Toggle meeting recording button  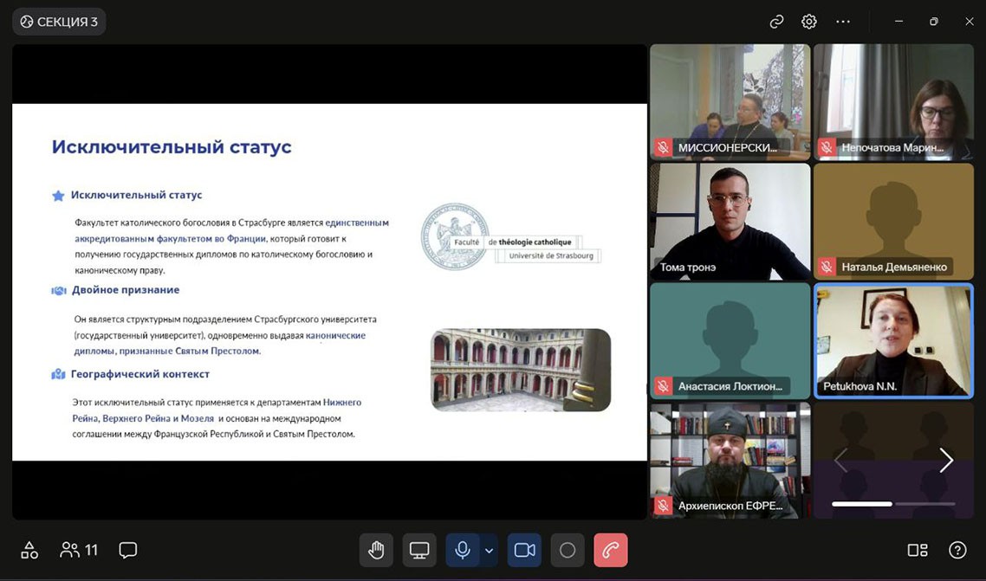[x=568, y=550]
